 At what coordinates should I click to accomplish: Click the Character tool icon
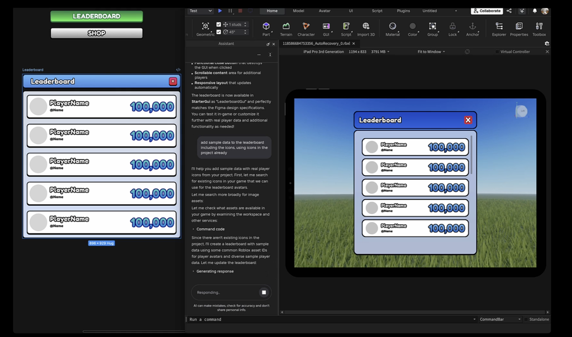[306, 26]
